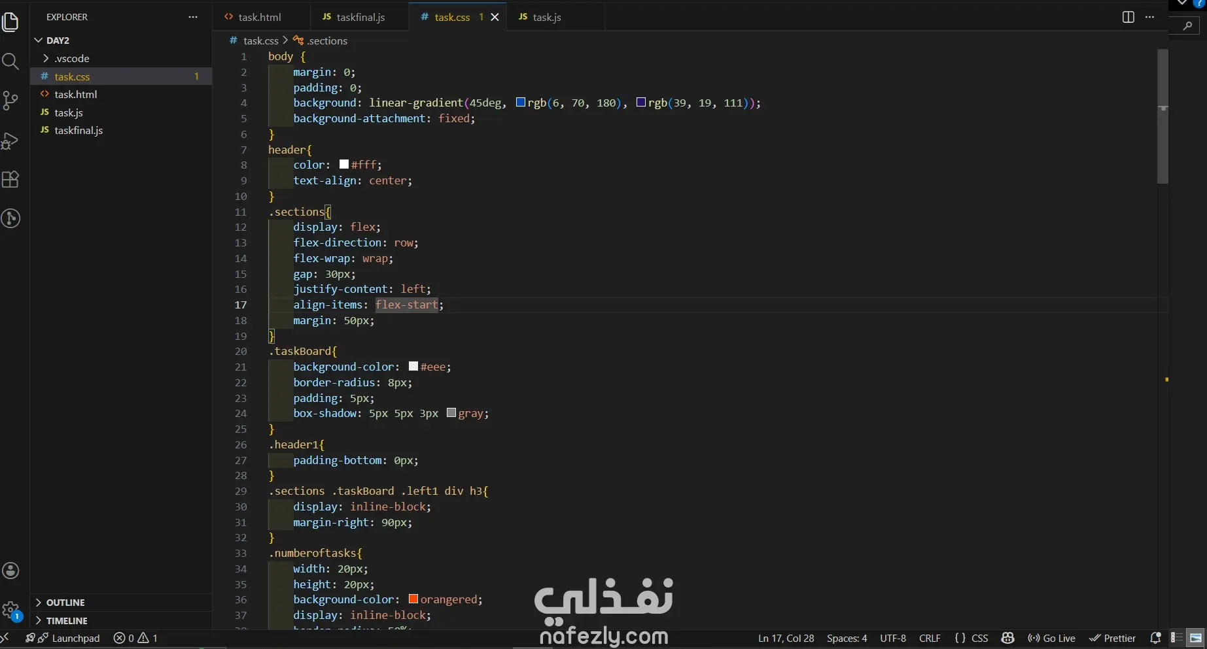The width and height of the screenshot is (1207, 649).
Task: Open task.js in the Explorer file list
Action: click(x=121, y=112)
